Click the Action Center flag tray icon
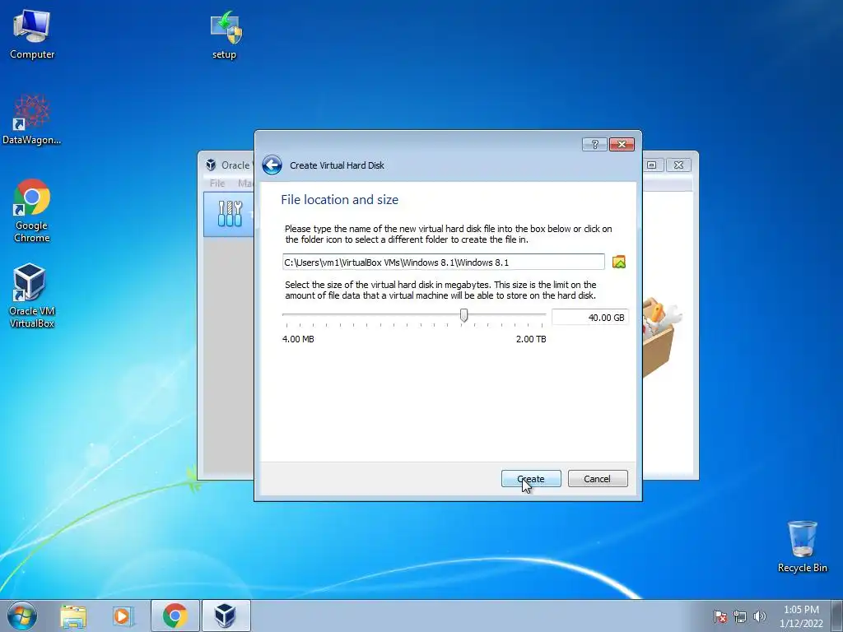The width and height of the screenshot is (843, 632). tap(720, 616)
